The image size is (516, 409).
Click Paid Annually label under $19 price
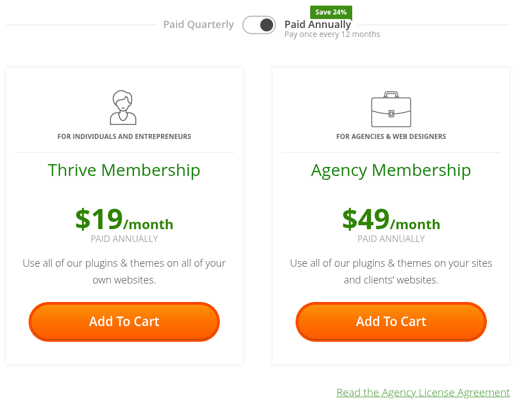[x=124, y=239]
